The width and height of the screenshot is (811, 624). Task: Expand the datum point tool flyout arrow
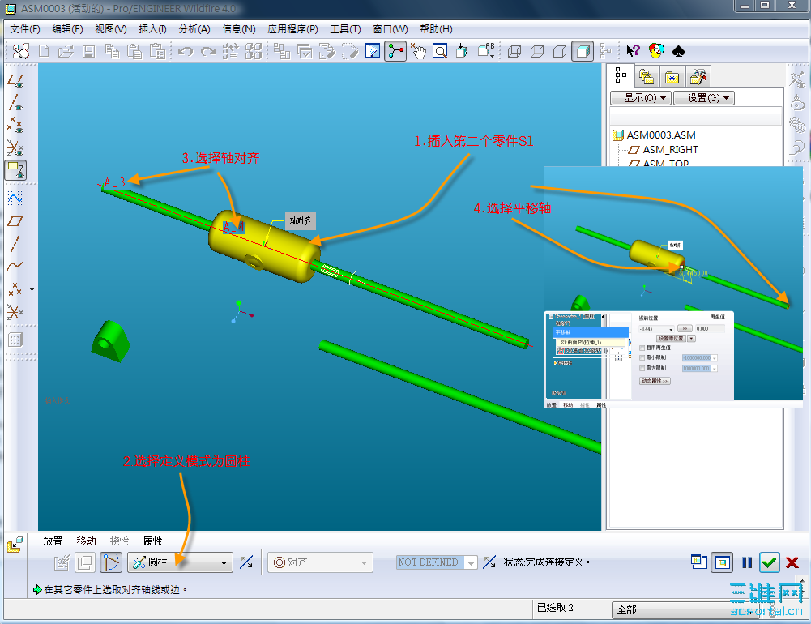coord(32,289)
